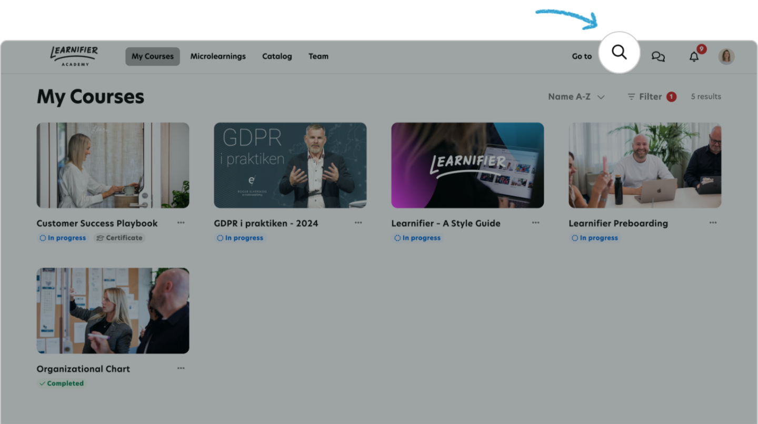Viewport: 758px width, 424px height.
Task: Open the GDPR i praktiken course thumbnail
Action: pyautogui.click(x=290, y=165)
